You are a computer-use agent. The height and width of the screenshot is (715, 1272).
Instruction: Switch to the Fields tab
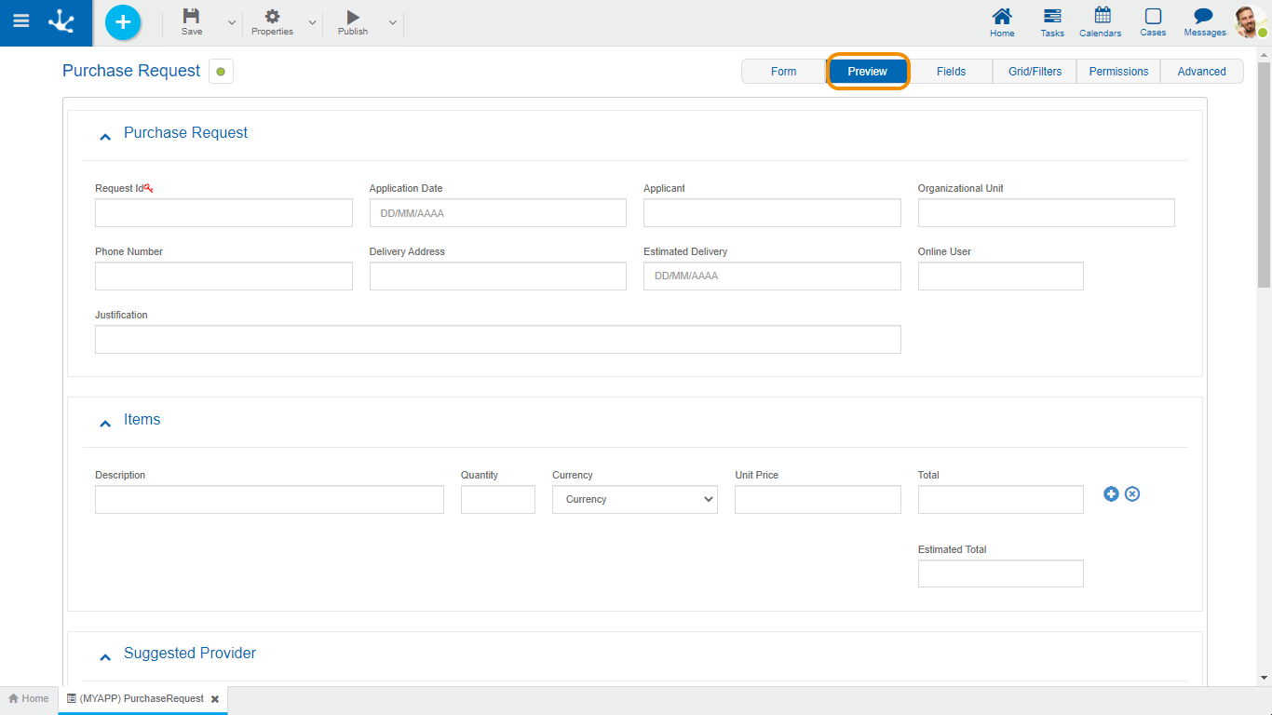coord(951,72)
